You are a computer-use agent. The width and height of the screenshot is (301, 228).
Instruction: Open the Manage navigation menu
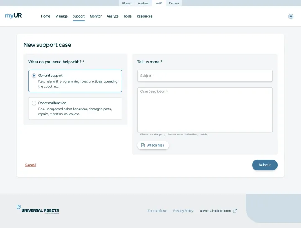pos(61,16)
